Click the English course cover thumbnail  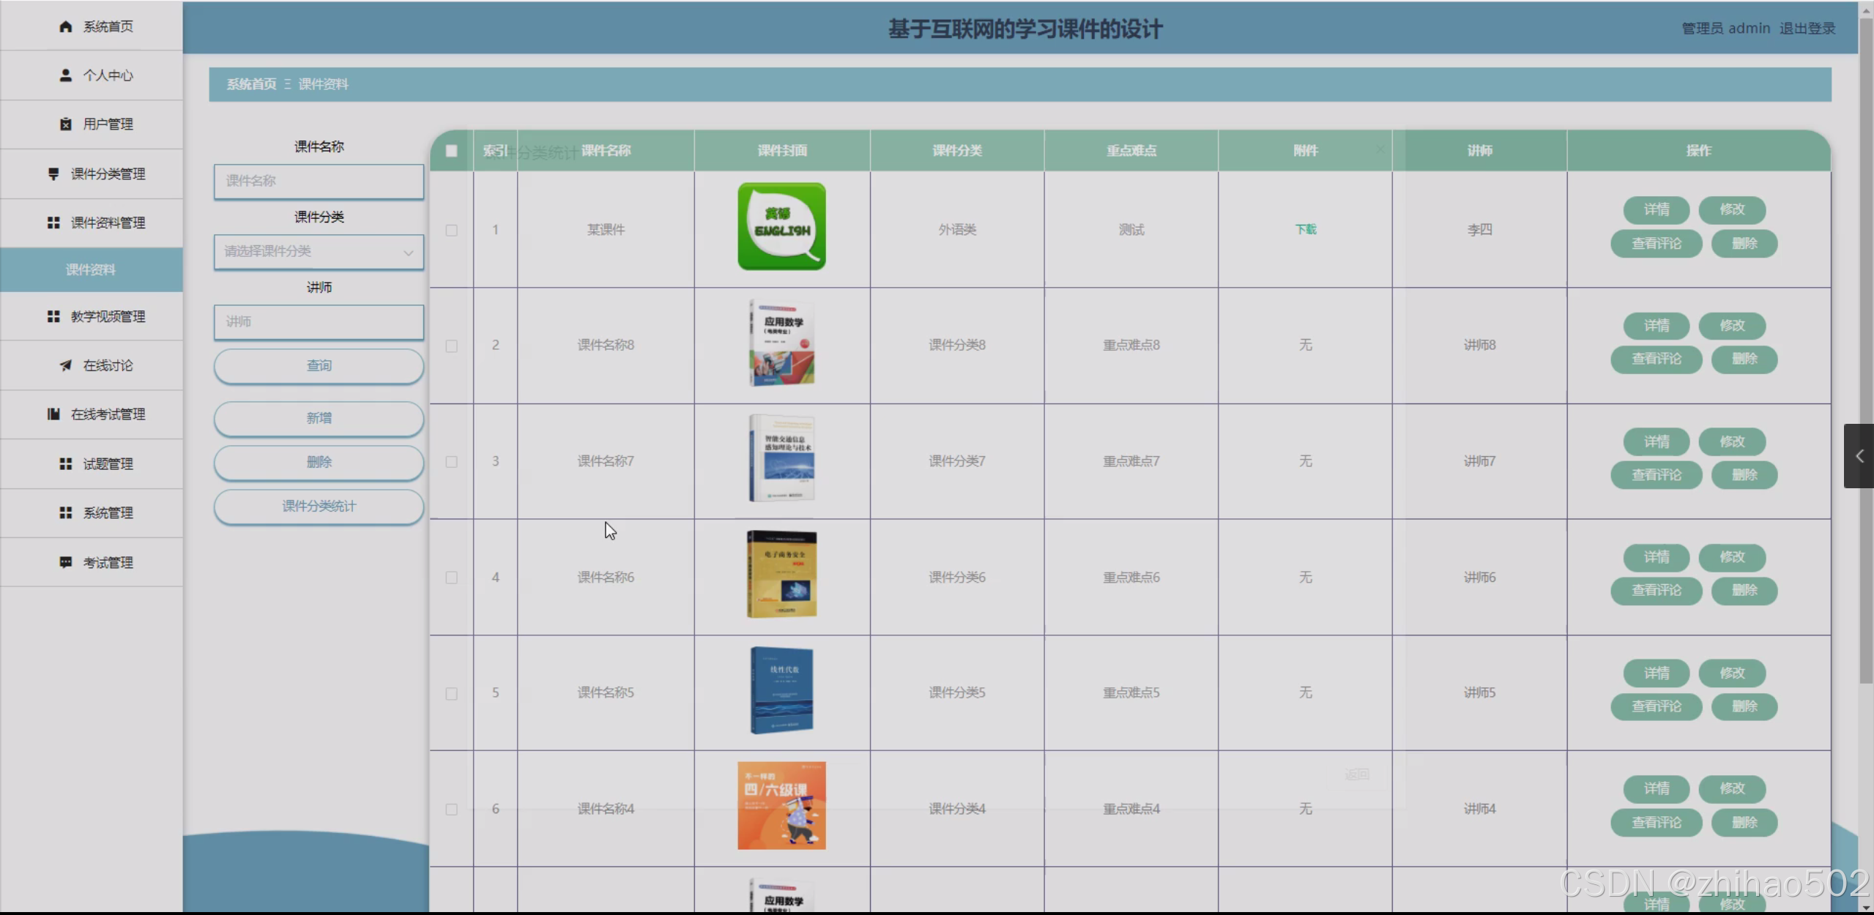coord(781,226)
